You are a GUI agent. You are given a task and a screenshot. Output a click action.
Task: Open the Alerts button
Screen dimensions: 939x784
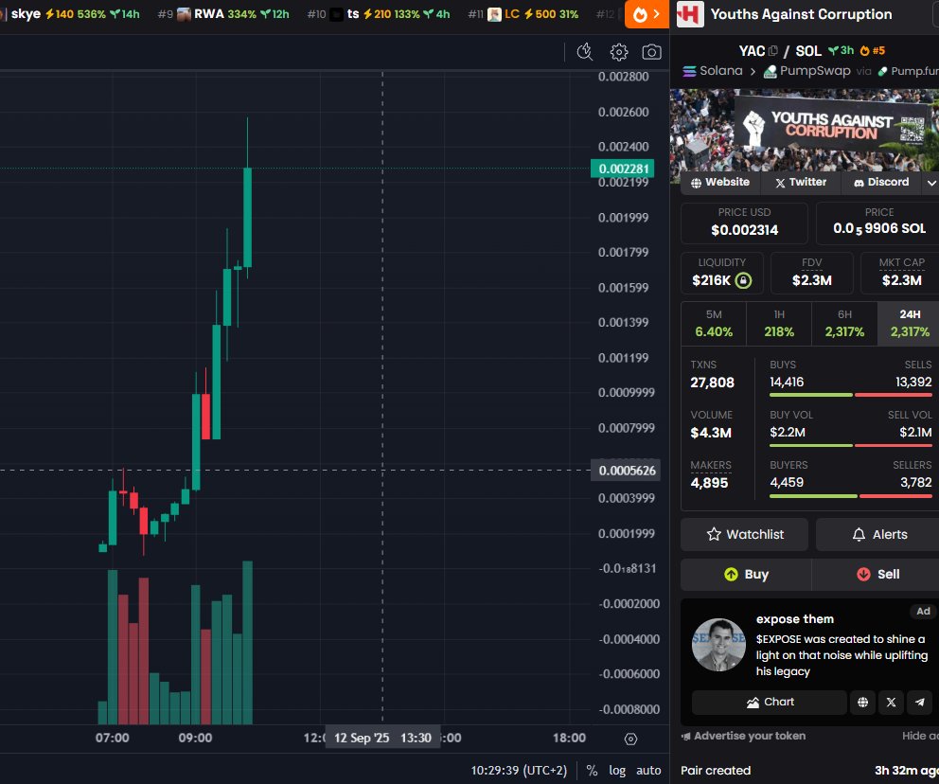pyautogui.click(x=877, y=534)
